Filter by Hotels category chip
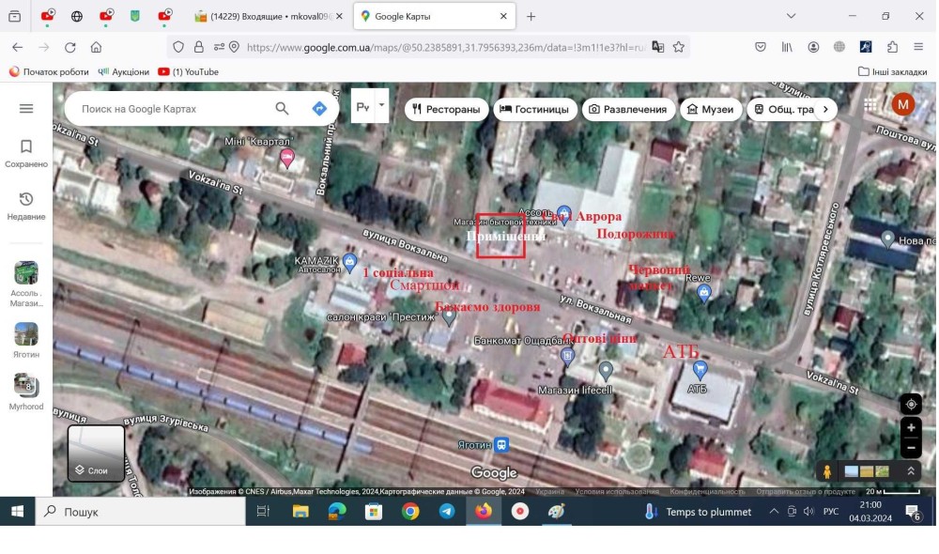Viewport: 939px width, 554px height. 534,109
